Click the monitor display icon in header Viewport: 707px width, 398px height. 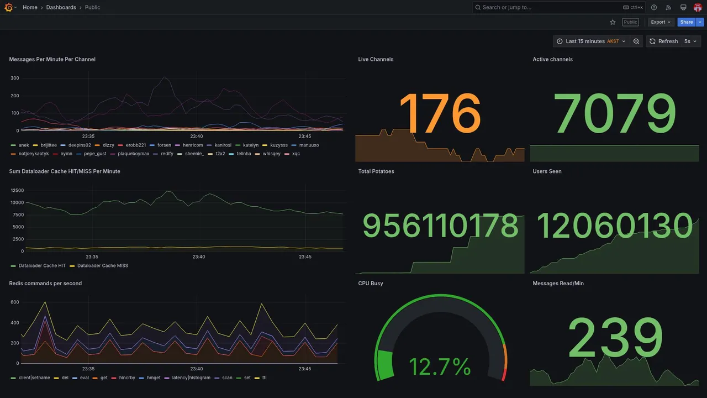[683, 7]
